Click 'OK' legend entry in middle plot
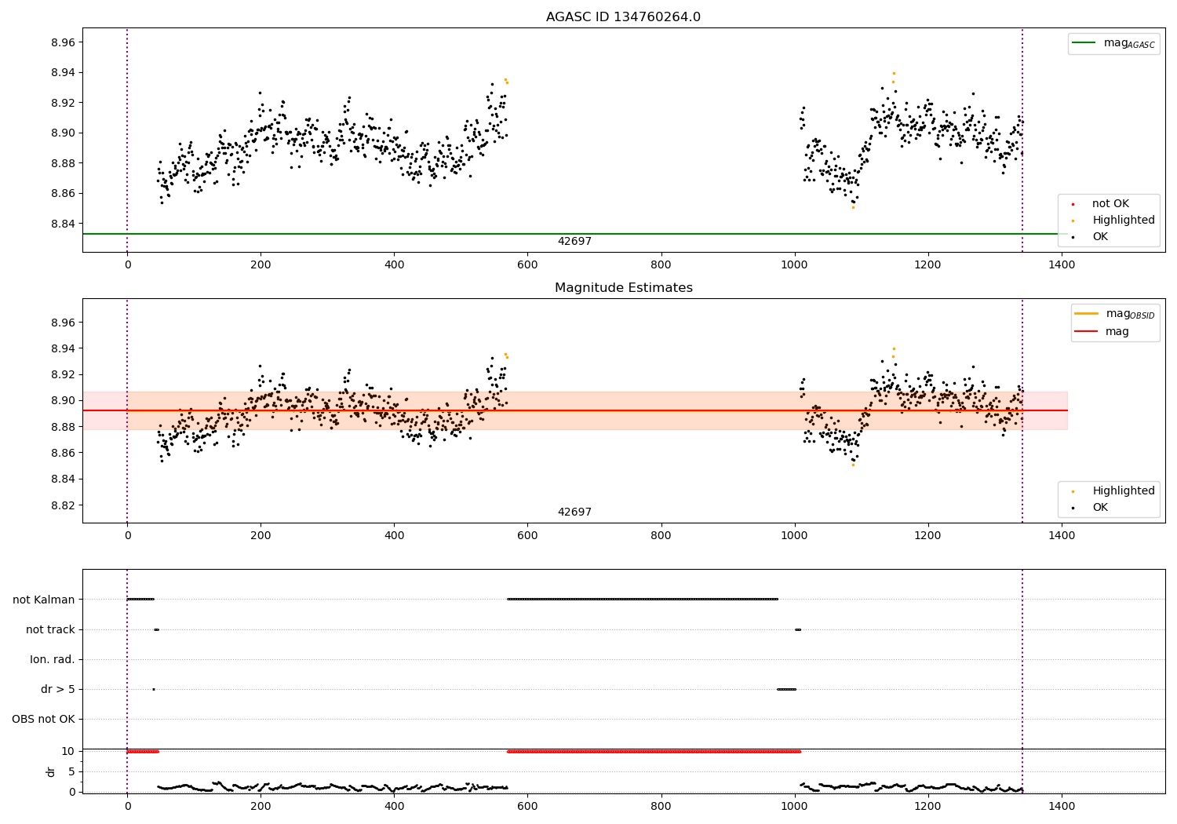The height and width of the screenshot is (824, 1177). tap(1091, 508)
